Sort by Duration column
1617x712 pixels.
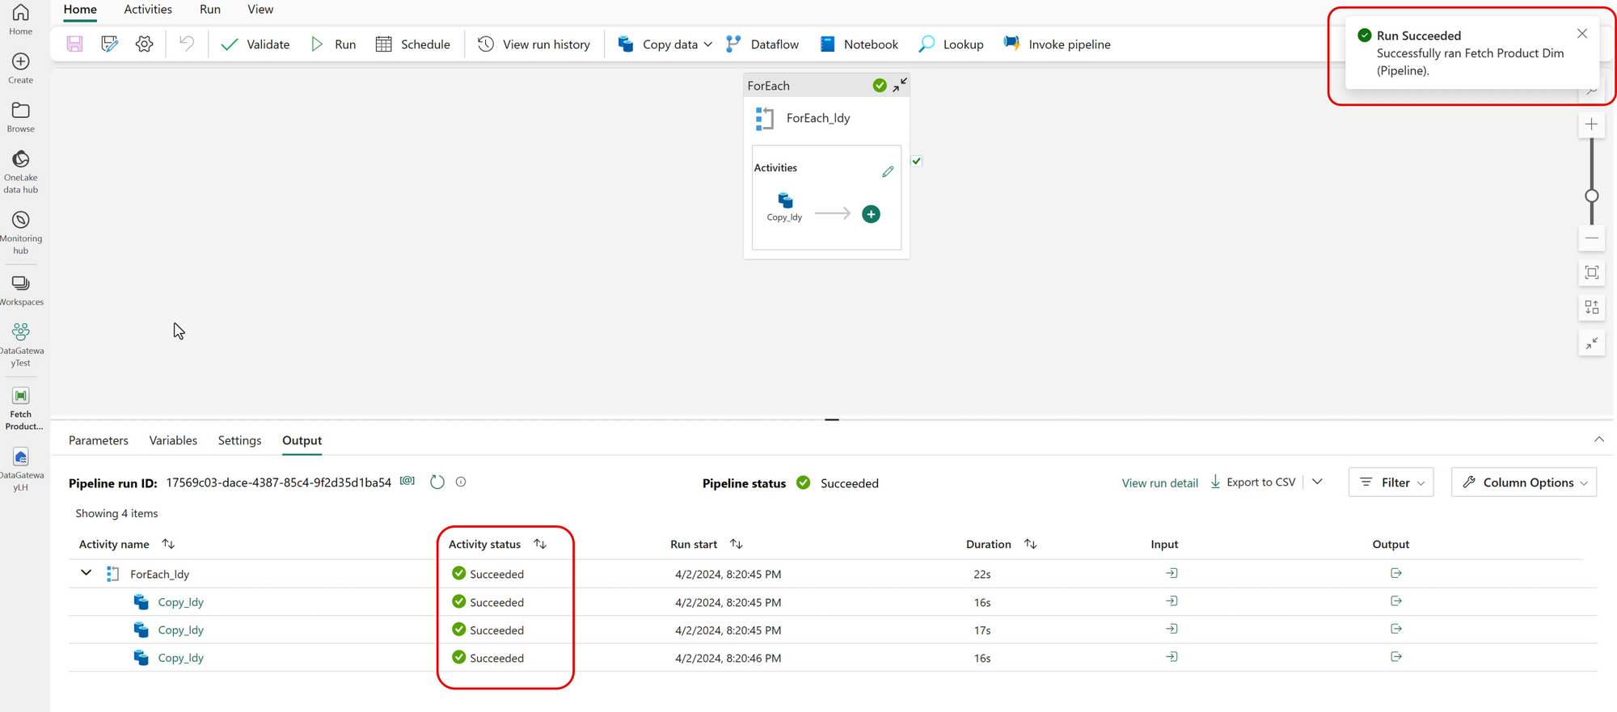(x=1030, y=545)
